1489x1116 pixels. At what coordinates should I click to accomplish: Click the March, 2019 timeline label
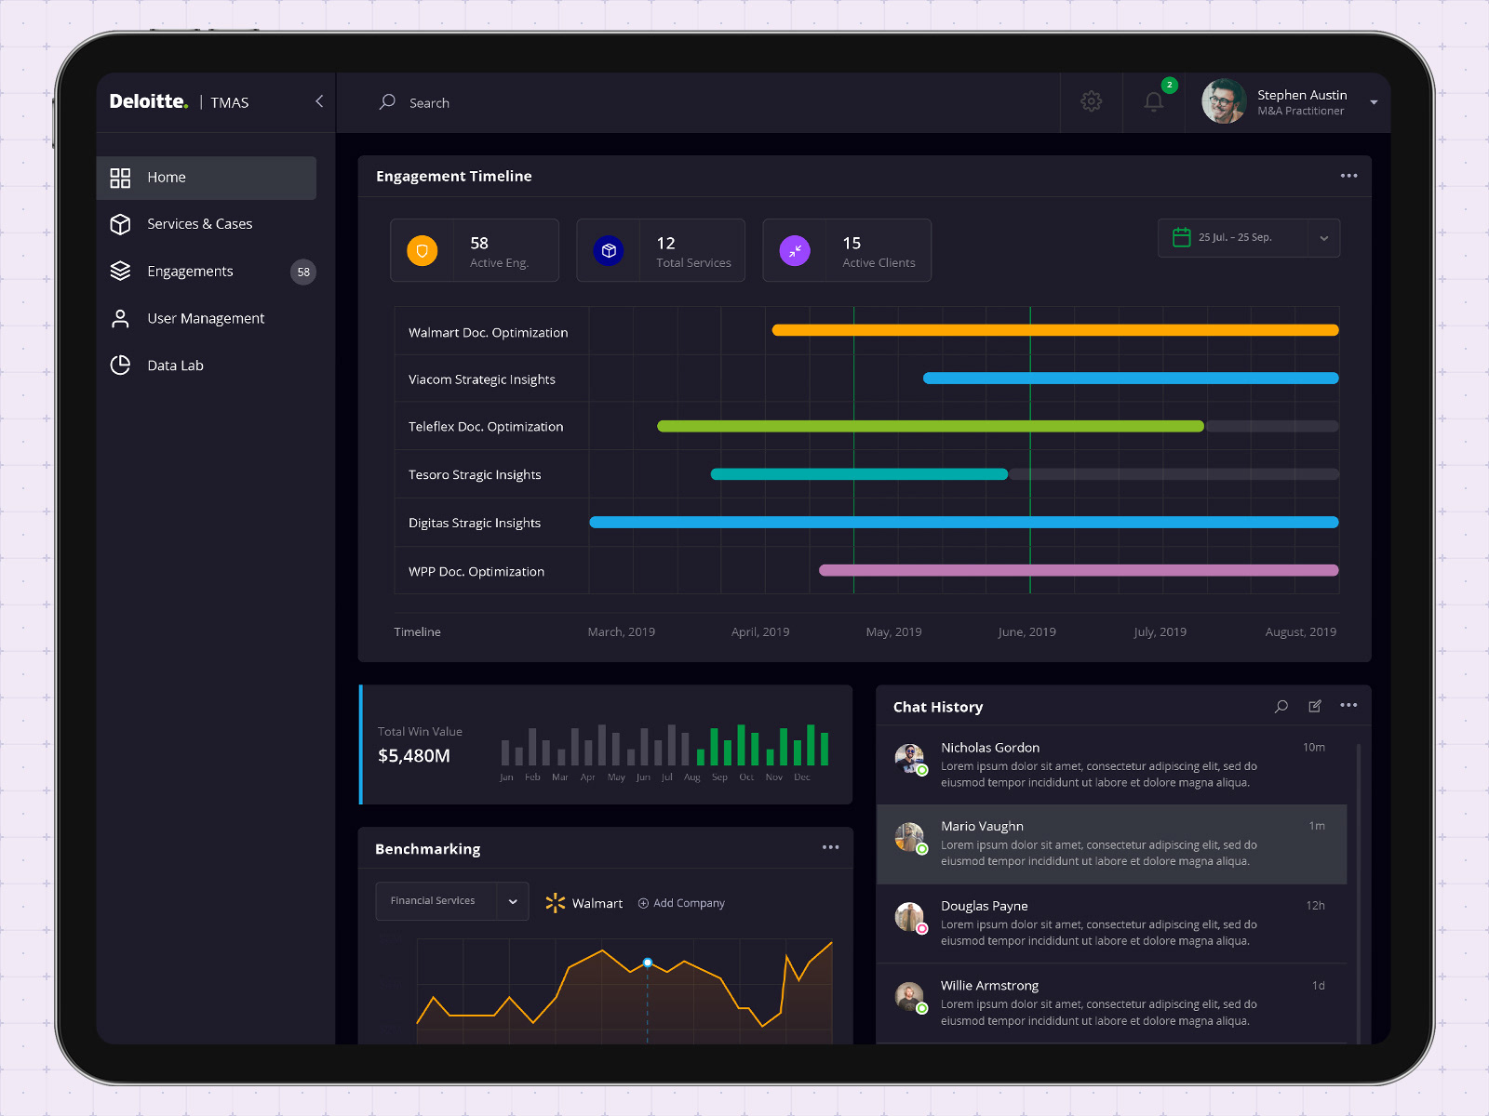click(622, 631)
